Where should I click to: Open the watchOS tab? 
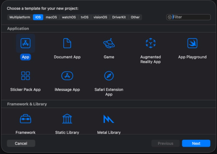[x=69, y=17]
